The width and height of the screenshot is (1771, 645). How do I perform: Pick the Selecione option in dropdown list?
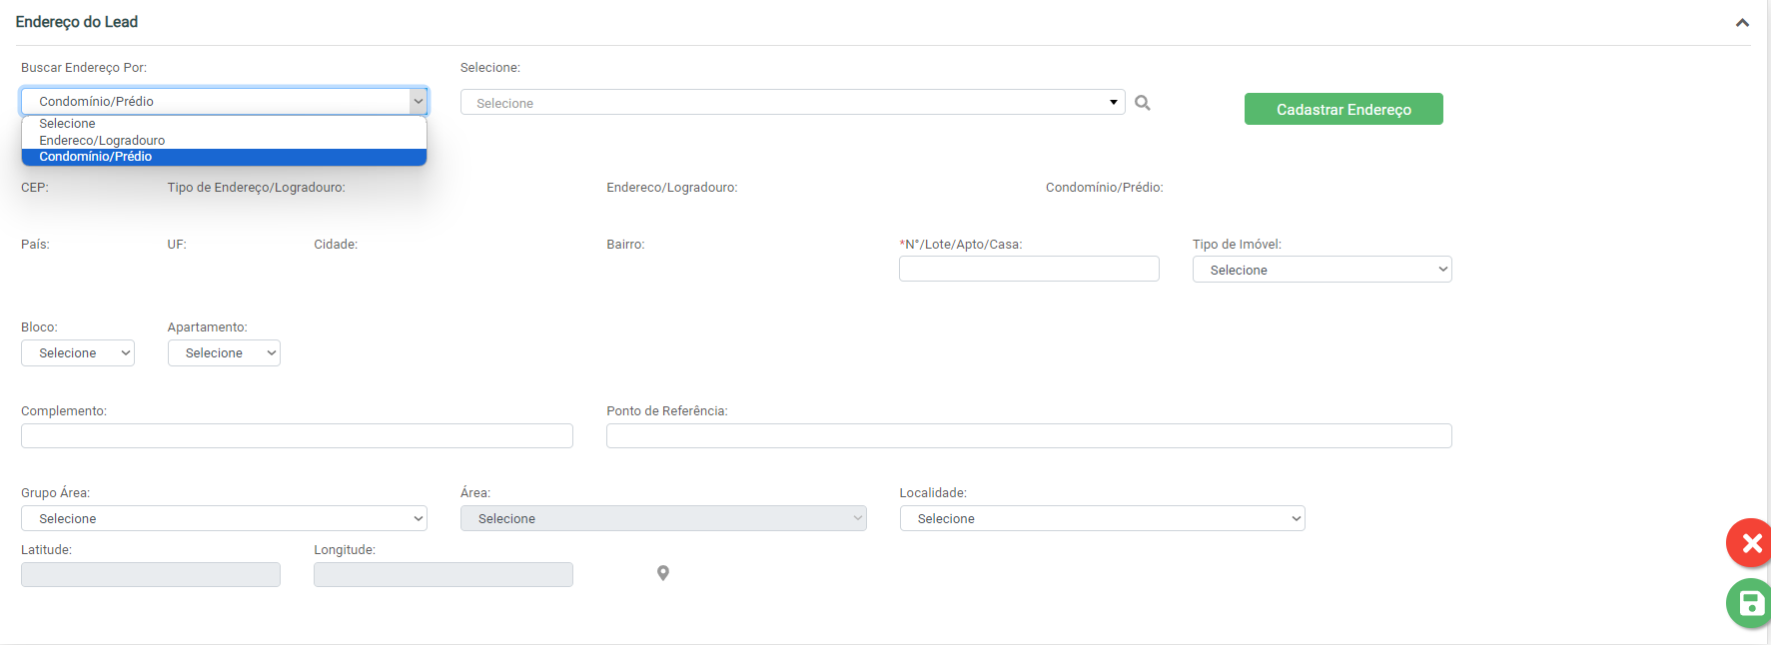point(67,124)
